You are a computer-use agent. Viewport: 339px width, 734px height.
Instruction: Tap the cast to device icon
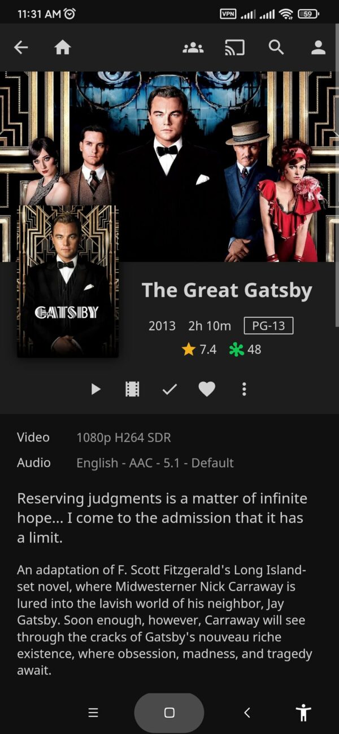tap(234, 48)
